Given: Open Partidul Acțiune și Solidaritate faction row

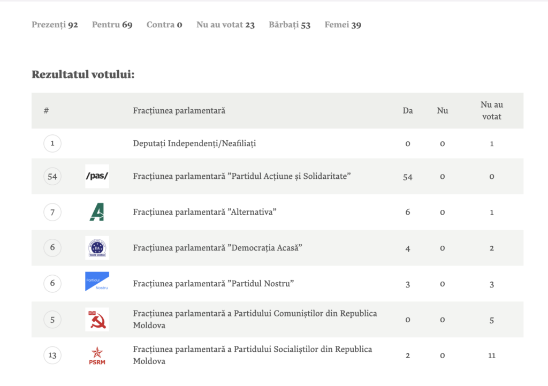Looking at the screenshot, I should pyautogui.click(x=242, y=176).
